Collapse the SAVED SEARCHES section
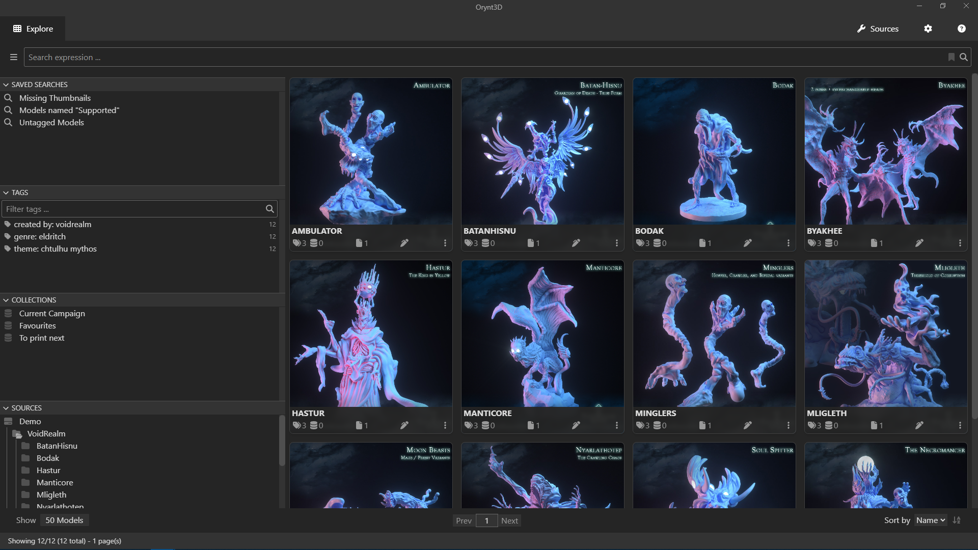The width and height of the screenshot is (978, 550). click(6, 84)
